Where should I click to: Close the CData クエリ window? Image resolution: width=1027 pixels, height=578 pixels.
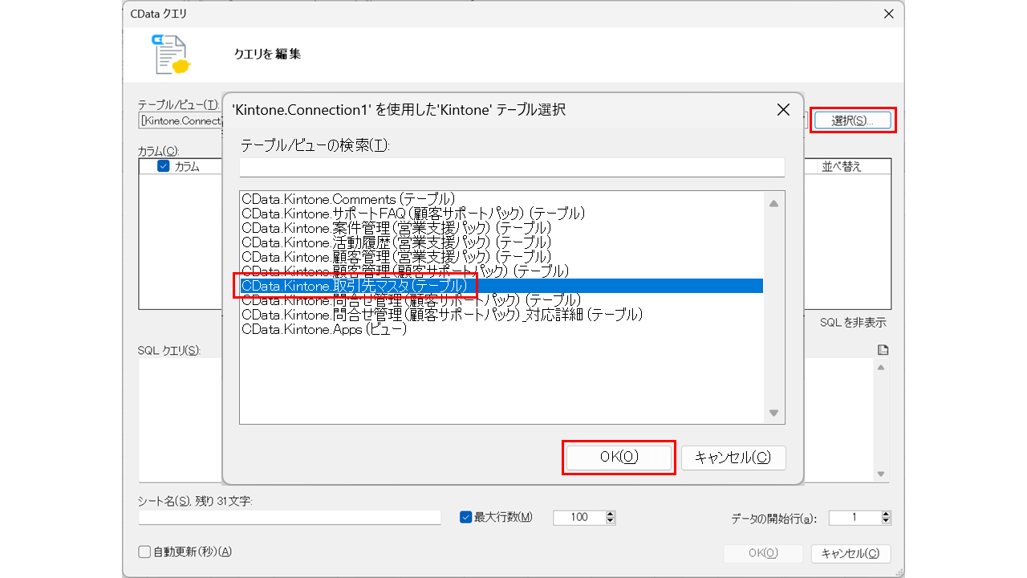tap(888, 14)
